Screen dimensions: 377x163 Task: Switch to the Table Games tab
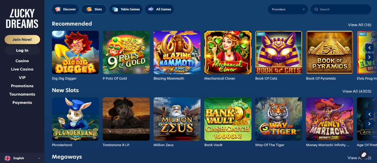point(126,9)
